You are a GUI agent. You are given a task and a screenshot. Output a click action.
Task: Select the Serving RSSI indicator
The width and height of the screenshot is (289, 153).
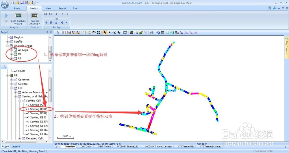tap(38, 117)
